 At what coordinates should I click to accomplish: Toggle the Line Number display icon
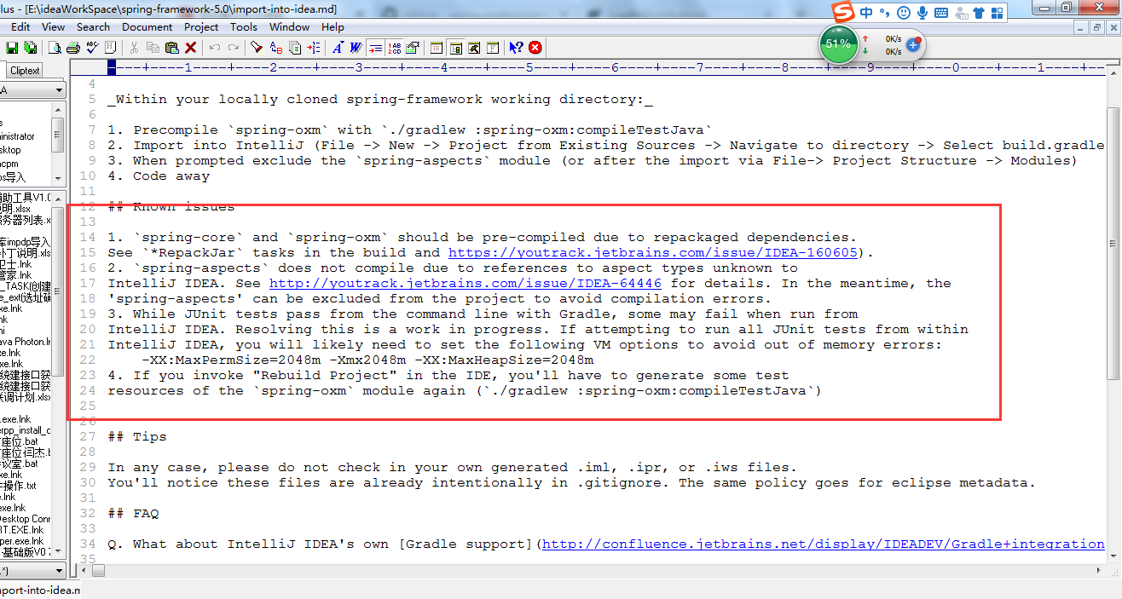[x=393, y=48]
